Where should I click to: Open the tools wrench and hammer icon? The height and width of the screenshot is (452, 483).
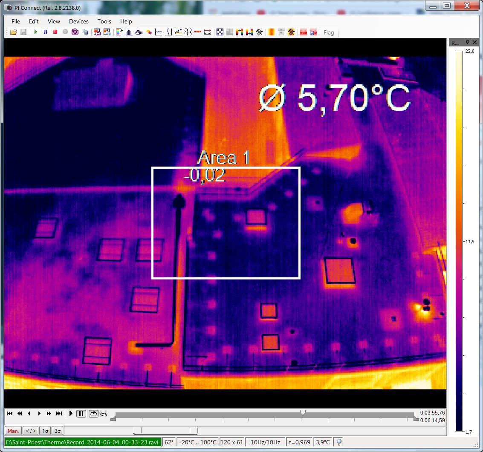pos(259,32)
